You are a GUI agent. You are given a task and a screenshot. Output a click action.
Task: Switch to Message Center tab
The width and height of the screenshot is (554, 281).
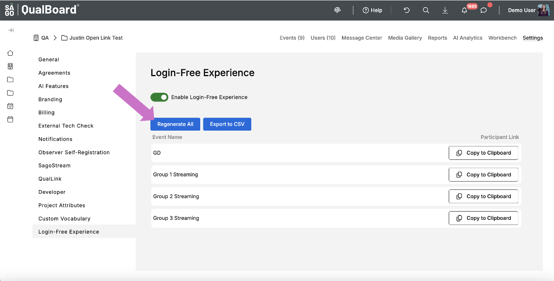tap(362, 38)
